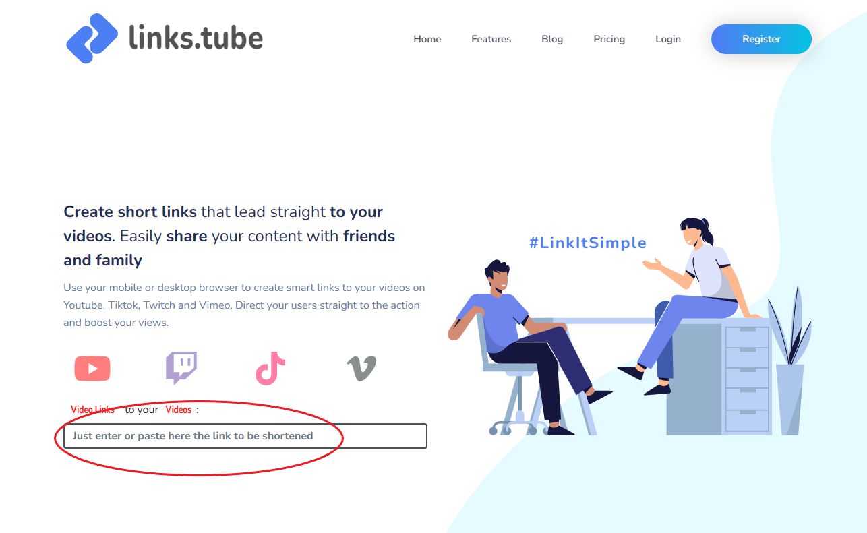Screen dimensions: 867x533
Task: Focus the link to be shortened field
Action: click(245, 436)
